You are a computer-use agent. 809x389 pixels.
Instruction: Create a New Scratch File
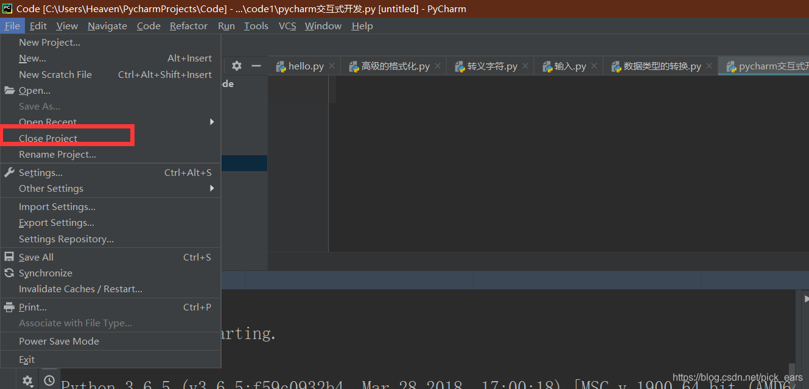(x=110, y=74)
